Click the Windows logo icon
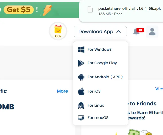The height and width of the screenshot is (135, 163). 81,49
